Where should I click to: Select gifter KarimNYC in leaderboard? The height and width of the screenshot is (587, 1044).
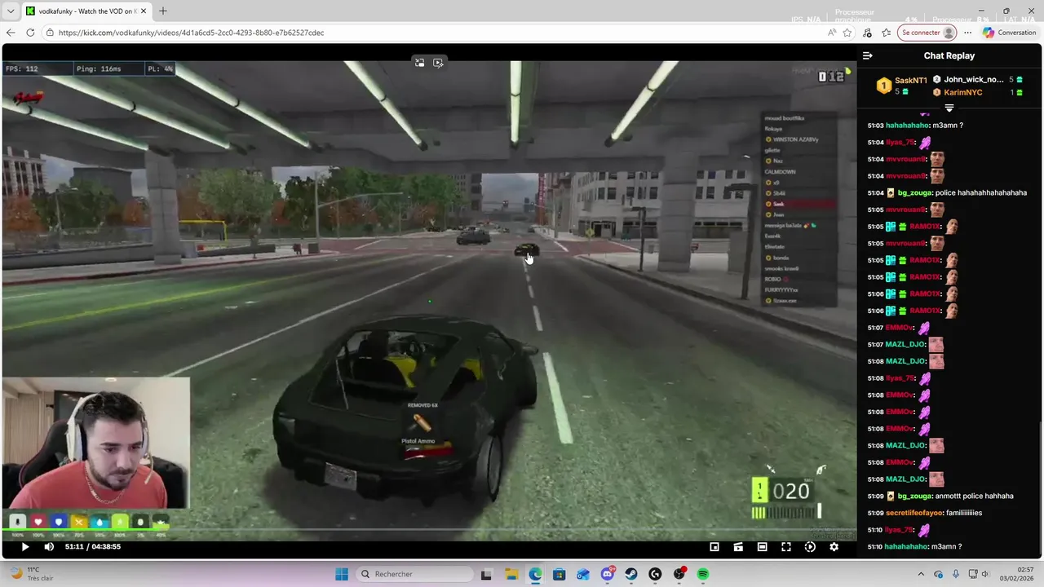[x=962, y=92]
